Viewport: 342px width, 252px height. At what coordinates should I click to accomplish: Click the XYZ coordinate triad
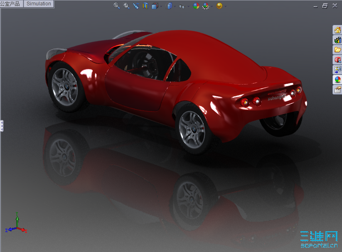16,223
